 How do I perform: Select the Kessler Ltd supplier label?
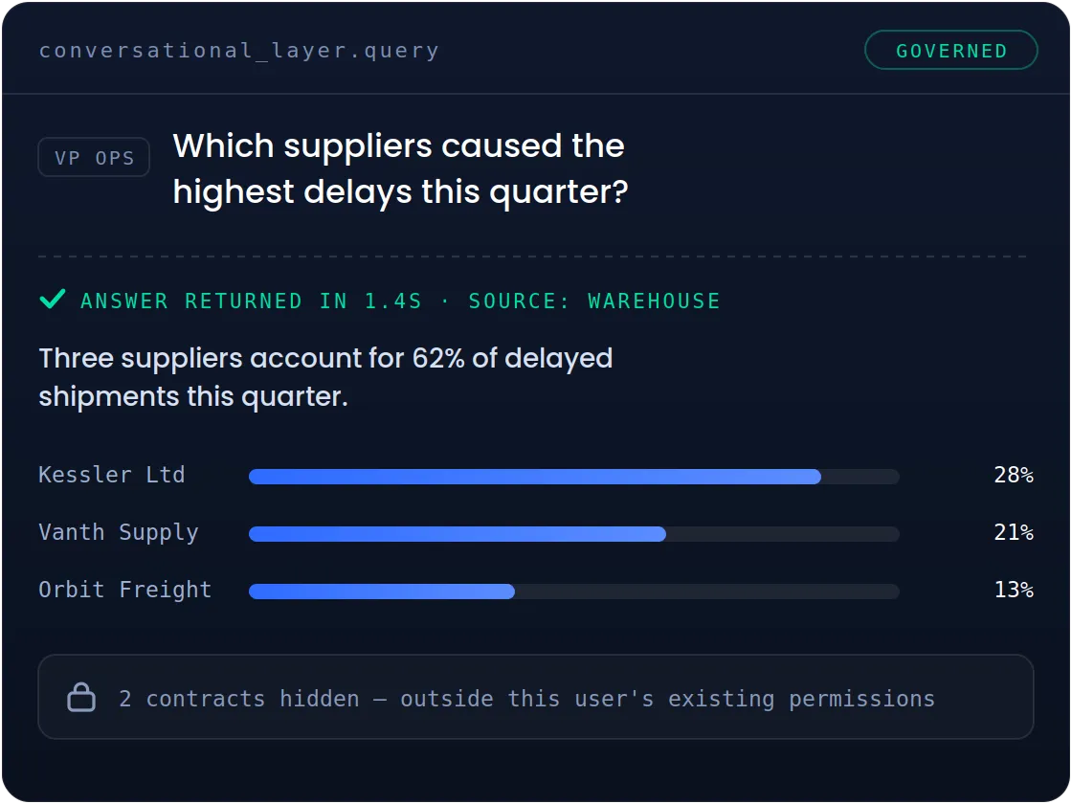point(112,475)
